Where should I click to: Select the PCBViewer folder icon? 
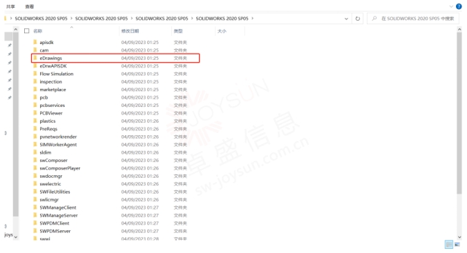tap(35, 113)
